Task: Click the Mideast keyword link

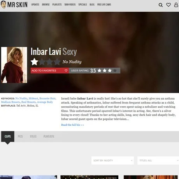Action: click(33, 98)
